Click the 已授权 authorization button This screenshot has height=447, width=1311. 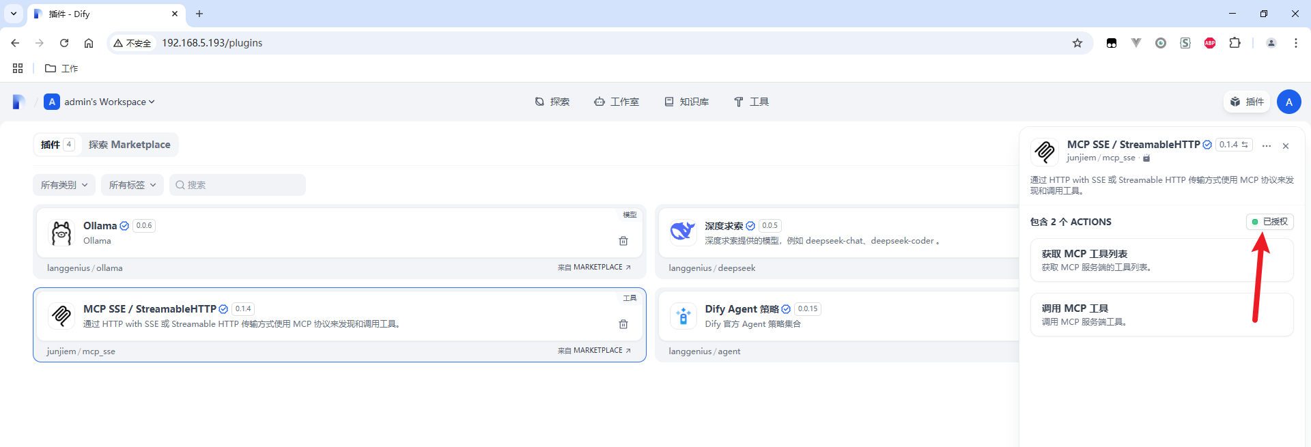(x=1269, y=222)
